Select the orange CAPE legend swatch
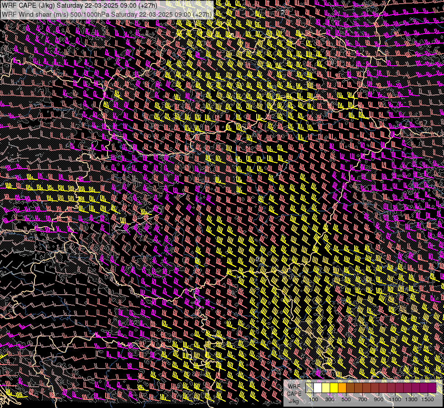Screen dimensions: 444x408 (342, 388)
